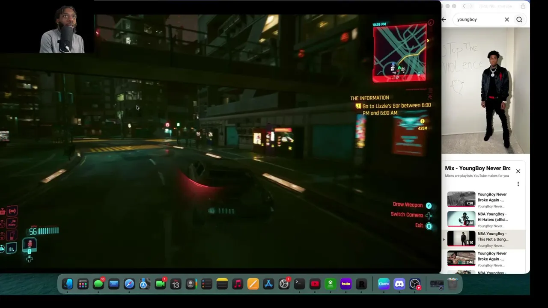Close the Mix playlist panel
548x308 pixels.
pos(518,171)
